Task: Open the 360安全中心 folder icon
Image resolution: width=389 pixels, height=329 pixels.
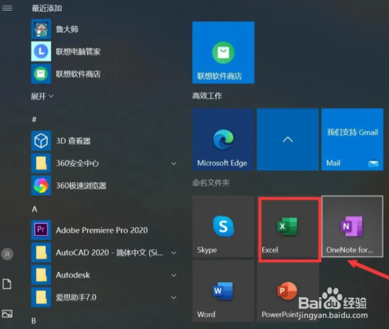Action: [41, 163]
